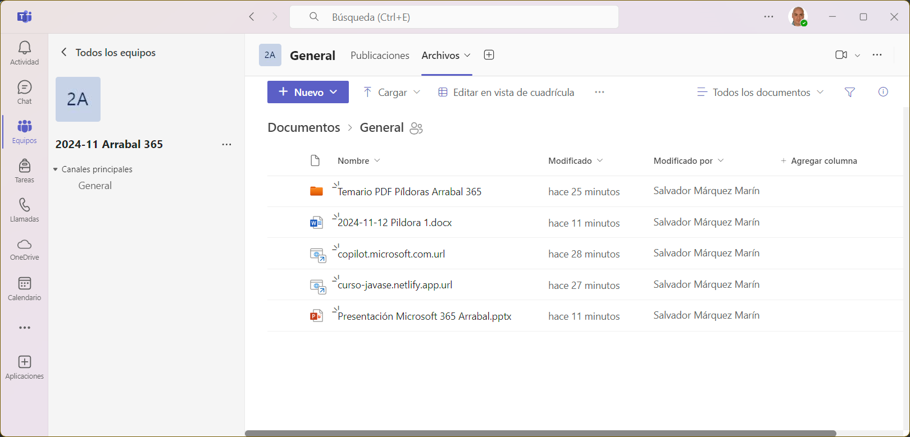
Task: Click 'hace 25 minutos' modified cell
Action: [x=584, y=191]
